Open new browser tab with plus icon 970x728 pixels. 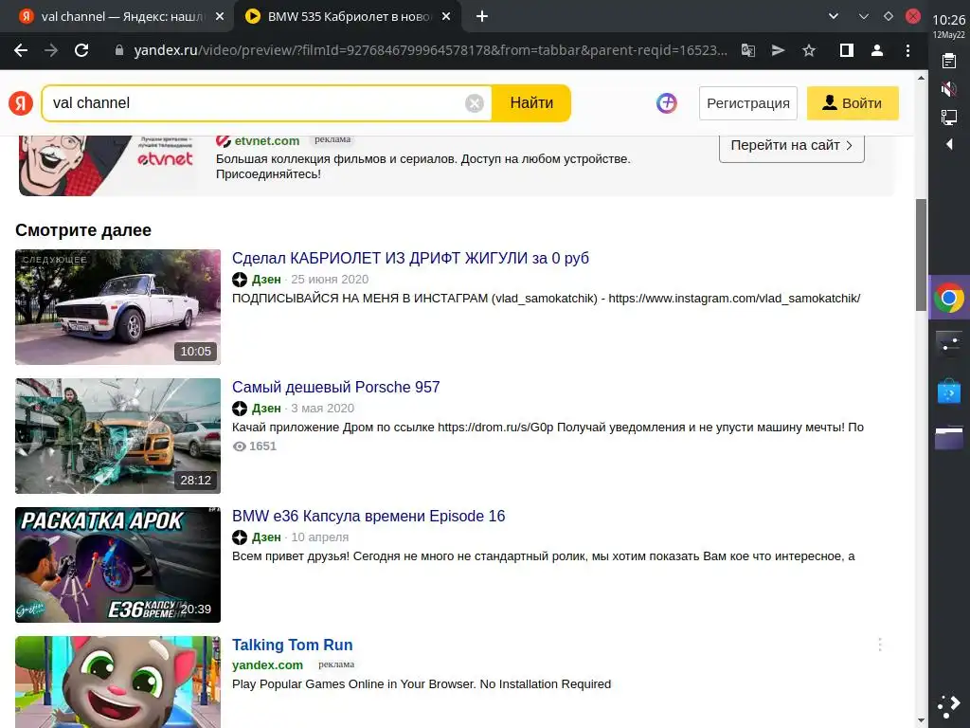(x=482, y=17)
